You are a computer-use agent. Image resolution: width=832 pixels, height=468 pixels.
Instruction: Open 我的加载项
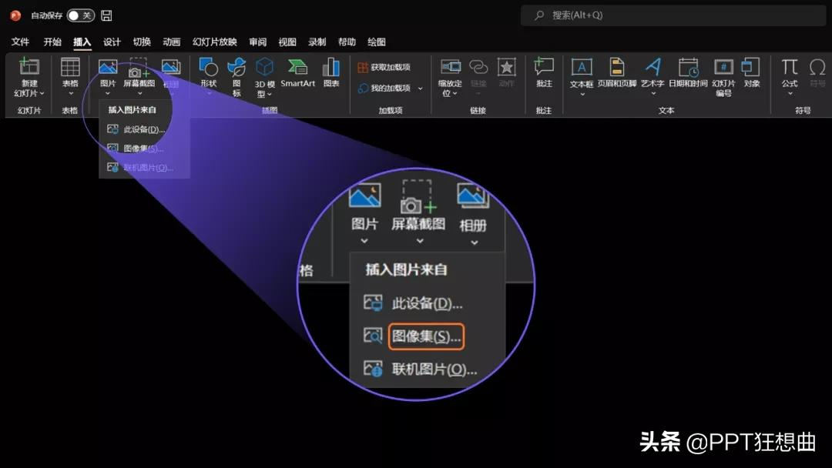(x=384, y=88)
